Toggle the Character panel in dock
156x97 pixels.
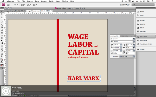click(x=146, y=37)
